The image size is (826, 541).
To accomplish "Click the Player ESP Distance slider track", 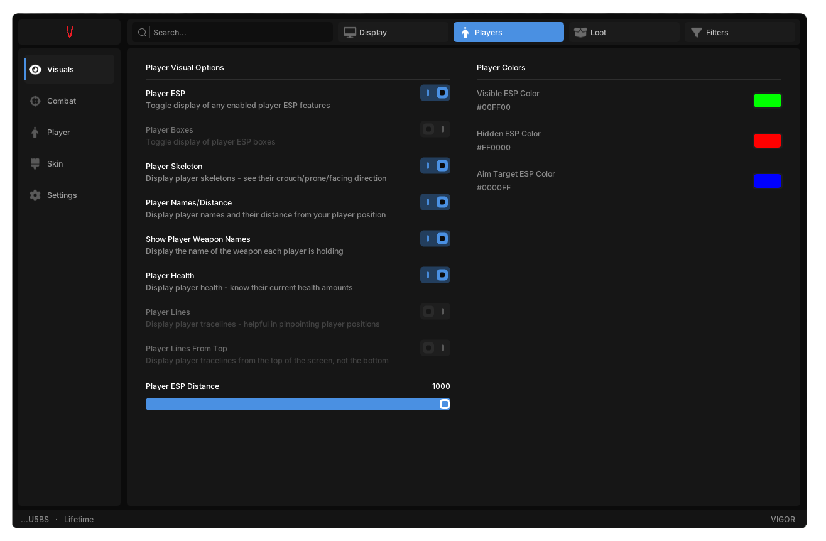I will (x=298, y=404).
